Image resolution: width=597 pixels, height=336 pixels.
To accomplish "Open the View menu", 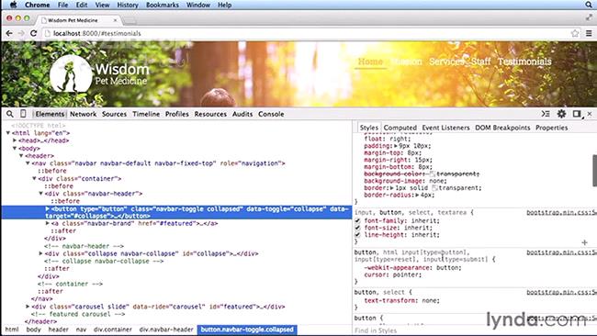I will 102,5.
